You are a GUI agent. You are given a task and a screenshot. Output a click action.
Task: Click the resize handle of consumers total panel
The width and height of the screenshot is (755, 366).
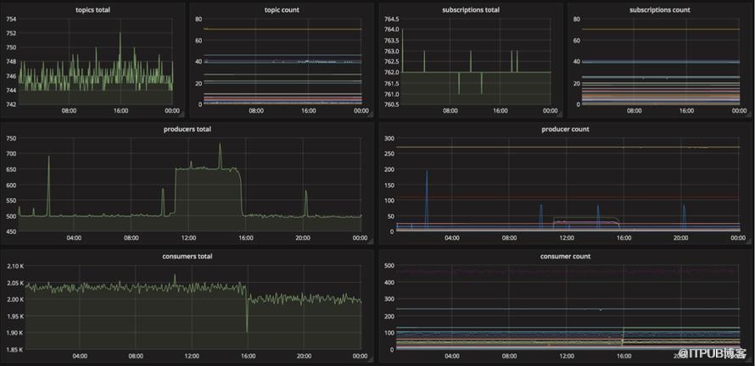coord(370,360)
